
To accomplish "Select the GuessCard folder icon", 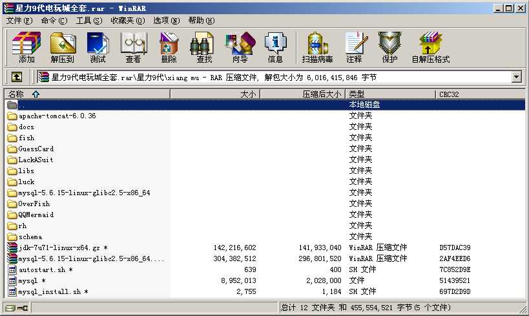I will point(12,149).
